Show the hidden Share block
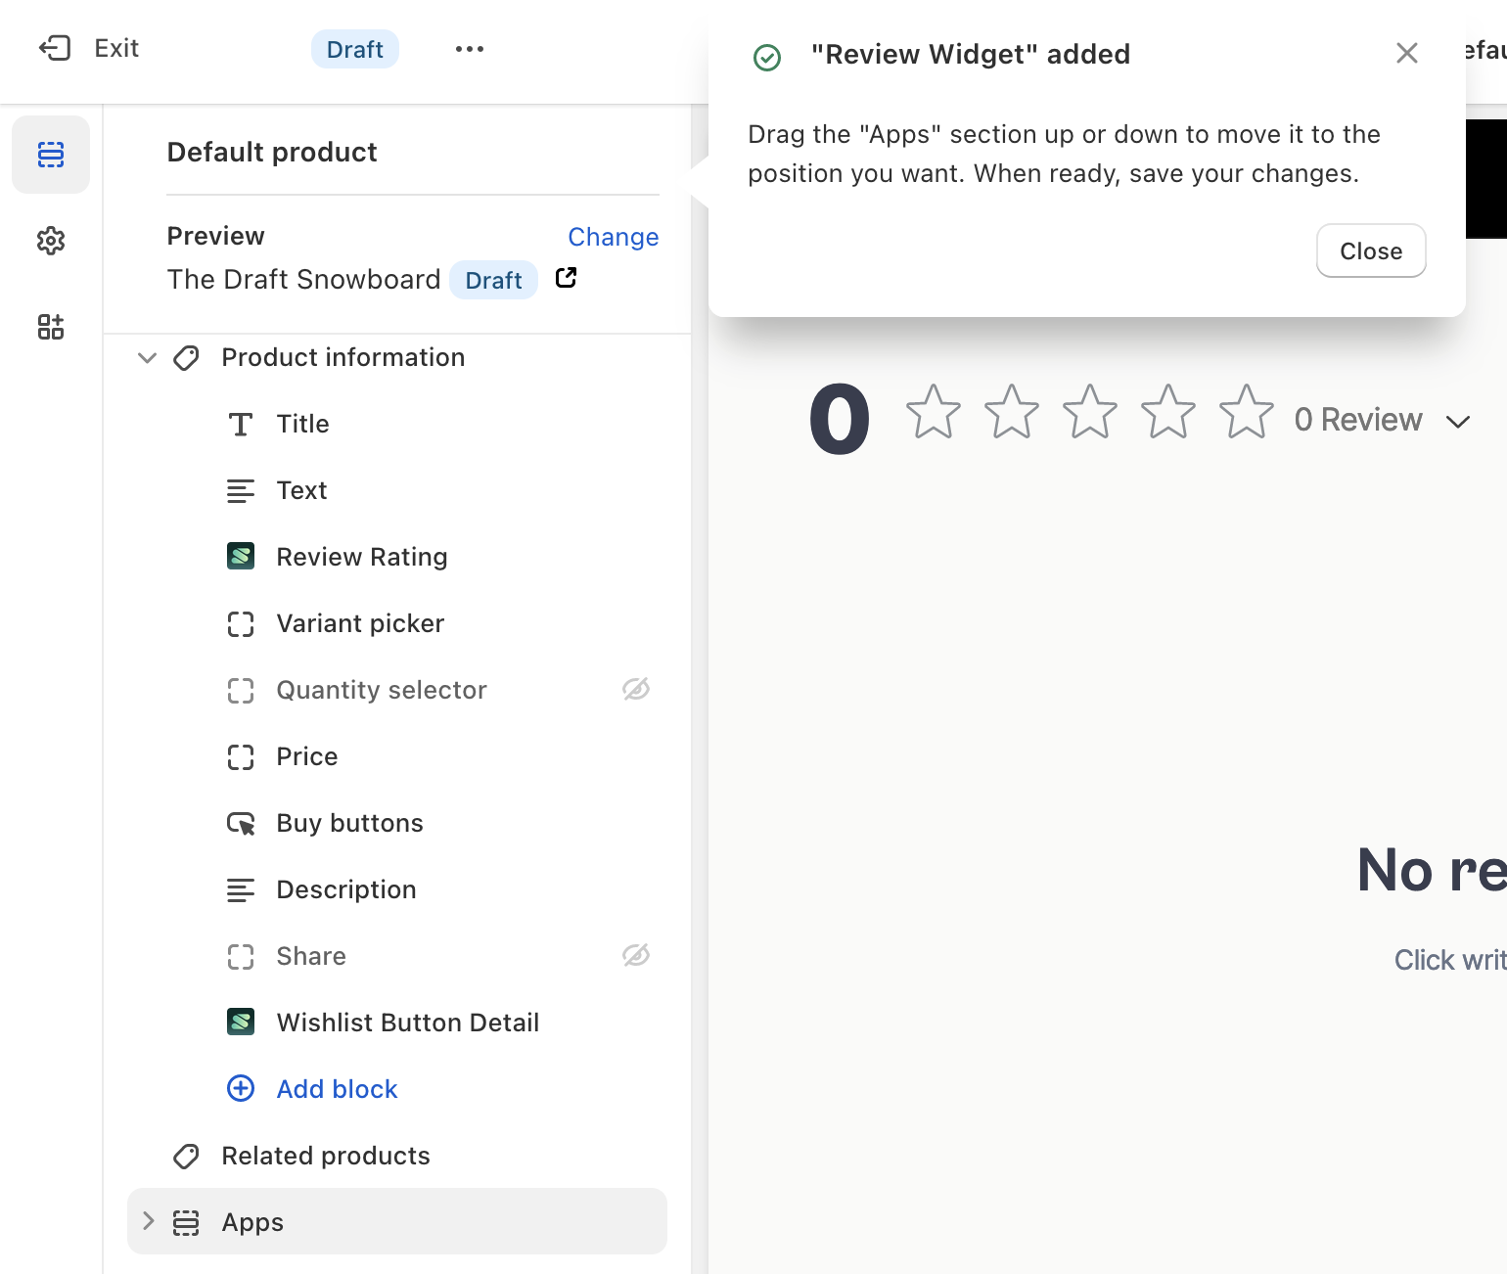This screenshot has width=1507, height=1274. [636, 956]
